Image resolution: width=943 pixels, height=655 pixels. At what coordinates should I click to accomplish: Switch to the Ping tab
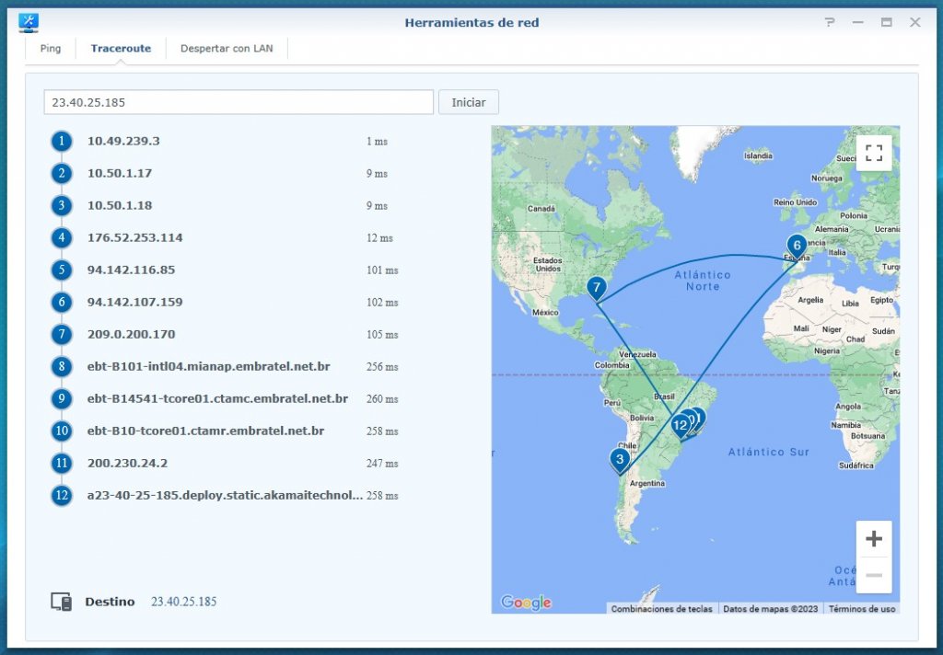(51, 49)
